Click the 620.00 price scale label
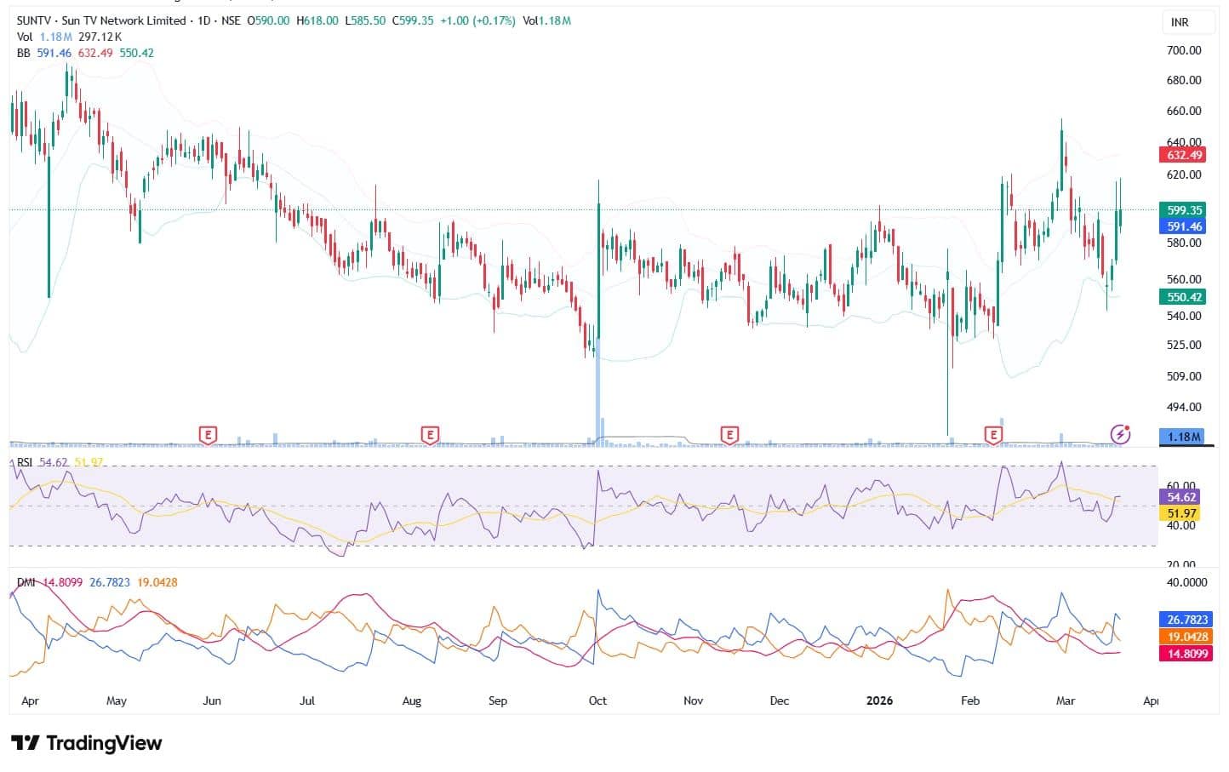Image resolution: width=1229 pixels, height=772 pixels. coord(1184,174)
